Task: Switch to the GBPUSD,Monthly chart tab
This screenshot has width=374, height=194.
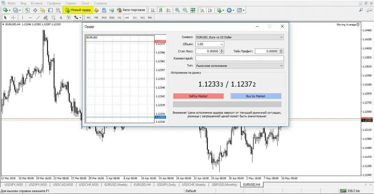Action: (225, 185)
